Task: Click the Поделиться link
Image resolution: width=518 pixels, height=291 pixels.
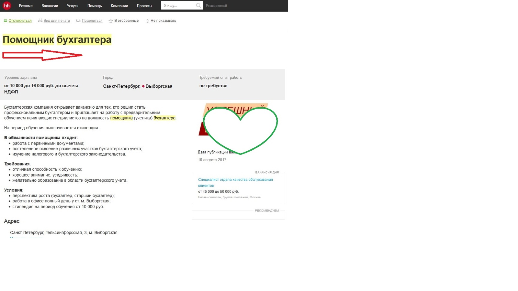Action: click(x=92, y=21)
